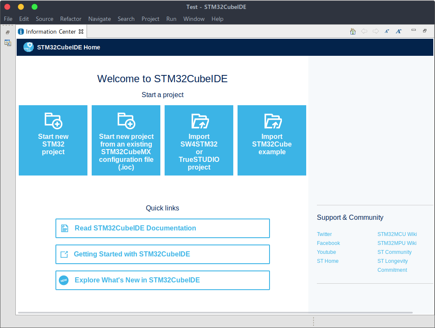Click the dotted drag handle in left trim bar

point(8,26)
